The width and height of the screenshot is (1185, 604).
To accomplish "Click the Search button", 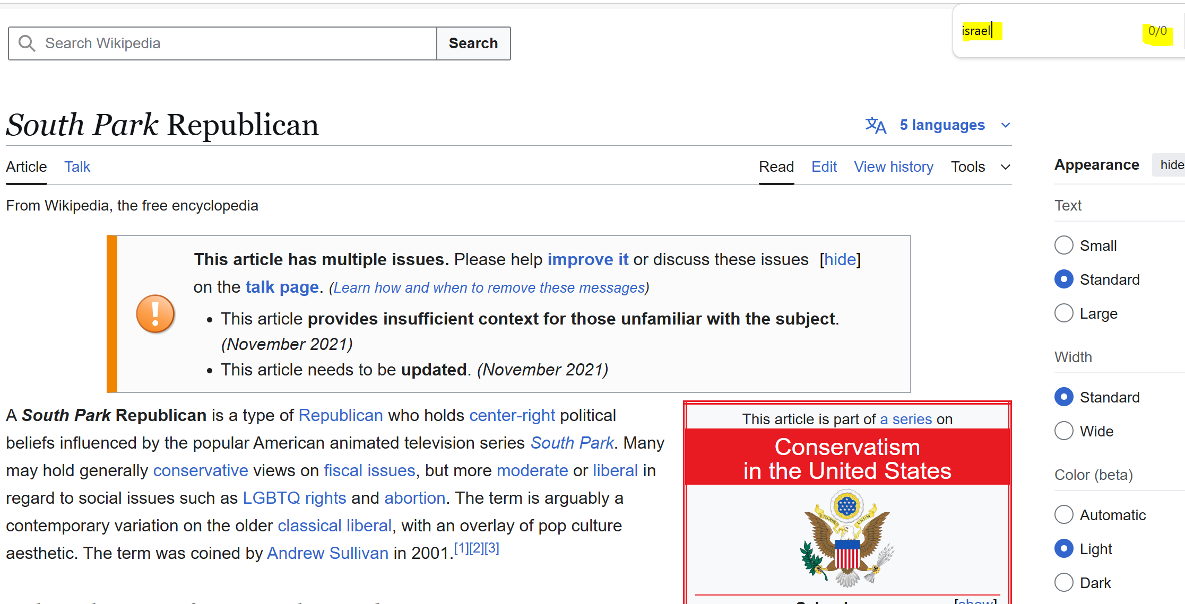I will (x=473, y=43).
